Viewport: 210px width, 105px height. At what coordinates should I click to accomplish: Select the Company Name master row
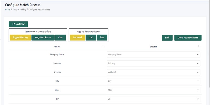[x=57, y=55]
